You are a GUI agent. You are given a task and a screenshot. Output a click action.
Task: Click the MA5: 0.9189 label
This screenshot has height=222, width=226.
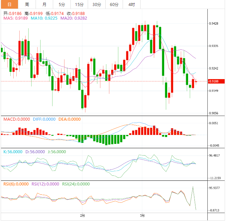16,18
